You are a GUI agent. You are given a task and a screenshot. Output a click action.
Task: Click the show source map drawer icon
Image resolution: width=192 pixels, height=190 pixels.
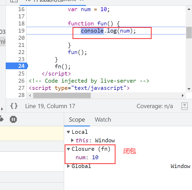(x=185, y=106)
